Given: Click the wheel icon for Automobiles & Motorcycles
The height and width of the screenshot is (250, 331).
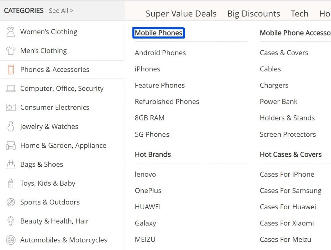Looking at the screenshot, I should click(11, 240).
